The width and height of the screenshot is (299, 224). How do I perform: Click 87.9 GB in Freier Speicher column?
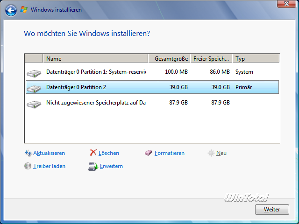click(221, 103)
